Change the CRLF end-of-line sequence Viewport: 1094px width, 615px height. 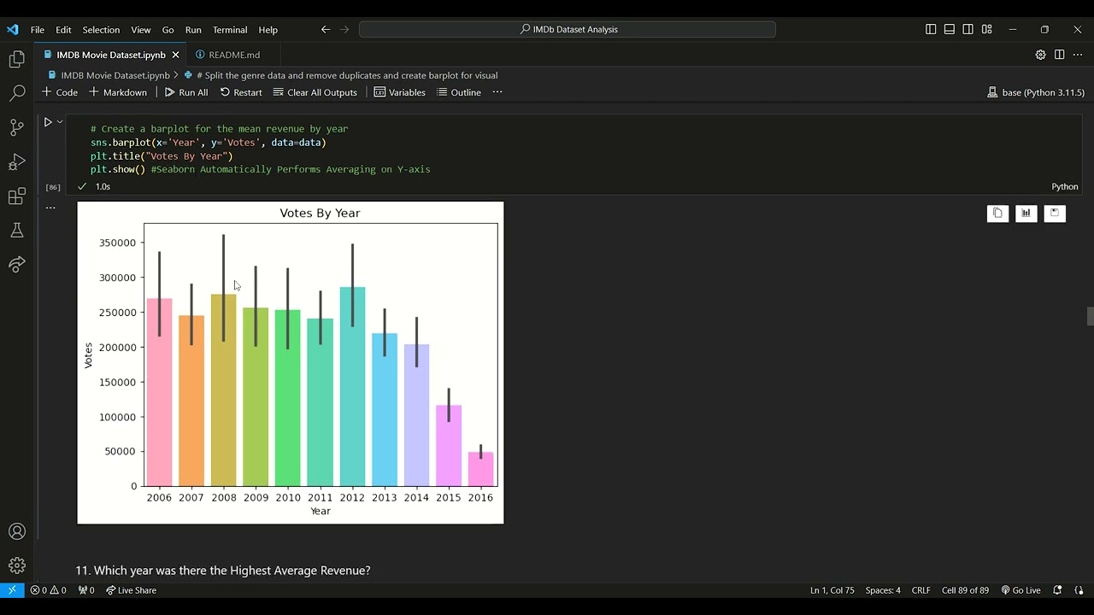point(921,590)
